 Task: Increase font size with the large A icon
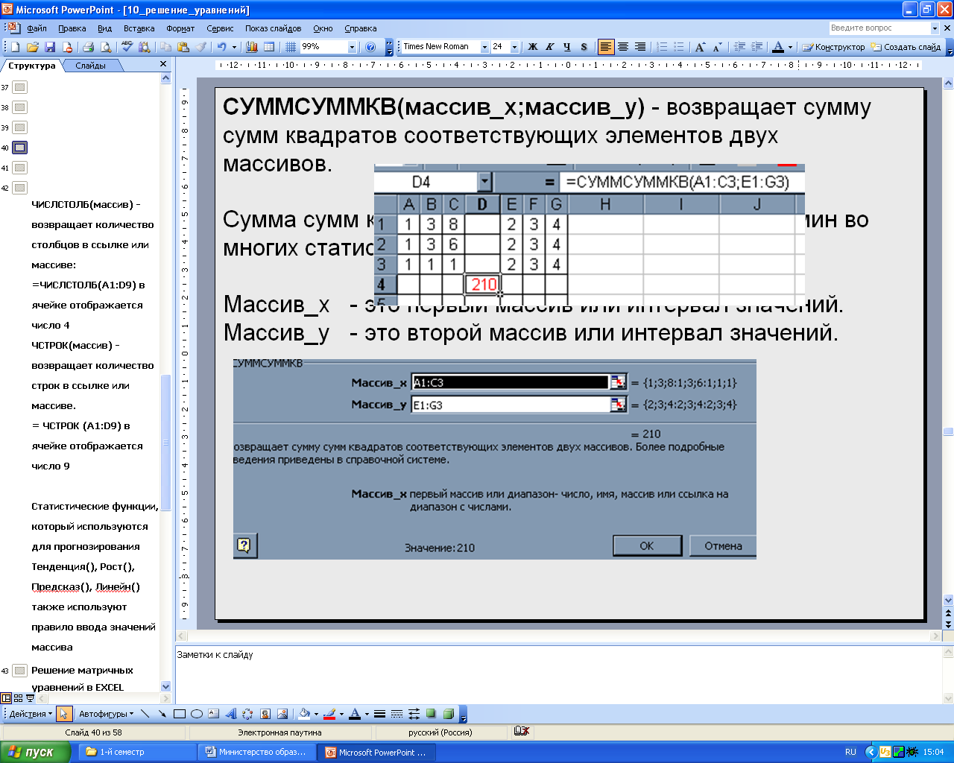click(x=700, y=47)
